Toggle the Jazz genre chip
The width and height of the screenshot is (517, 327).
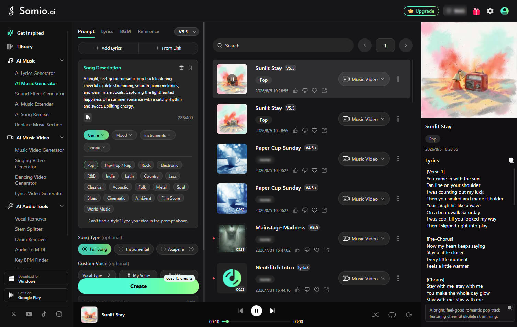173,176
